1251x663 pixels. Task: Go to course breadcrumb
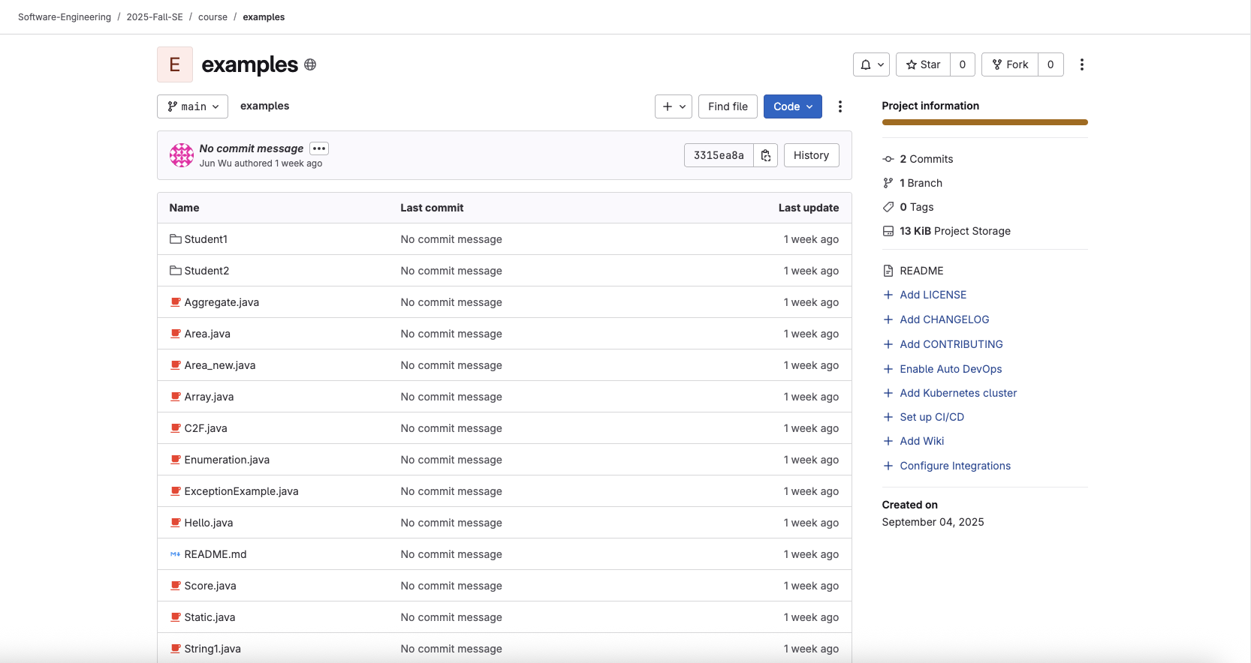point(213,17)
